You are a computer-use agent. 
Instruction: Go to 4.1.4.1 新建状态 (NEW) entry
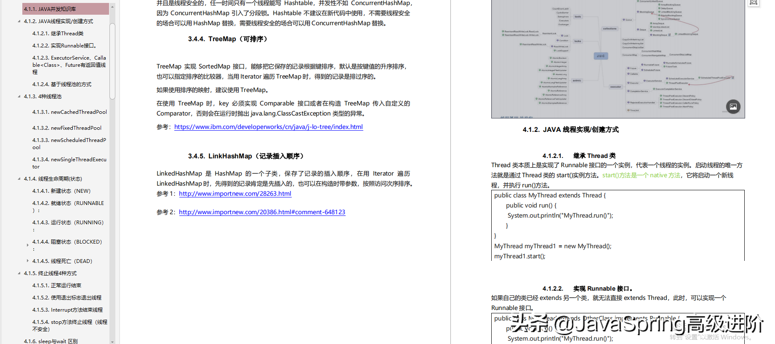click(x=61, y=191)
